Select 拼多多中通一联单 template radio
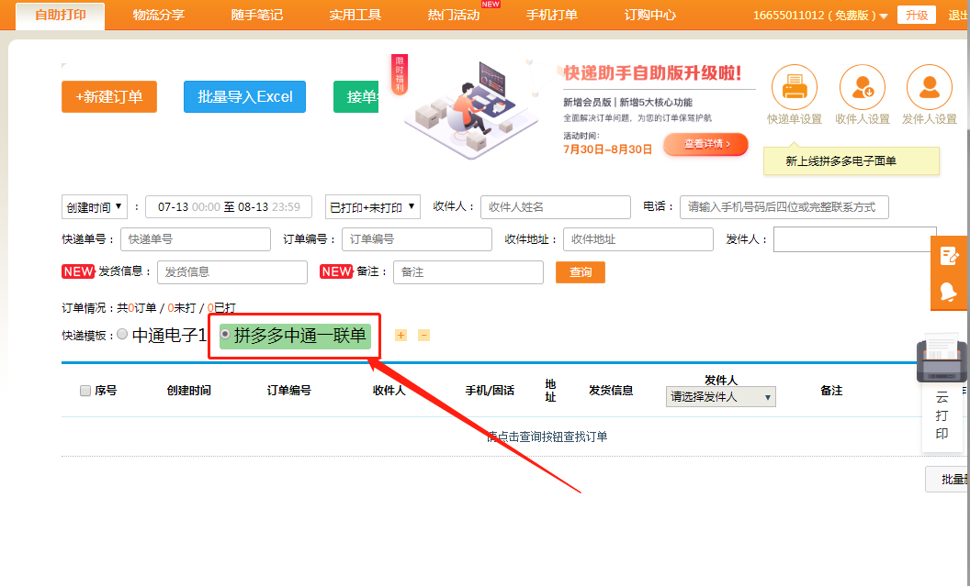Screen dimensions: 970x586 coord(226,334)
